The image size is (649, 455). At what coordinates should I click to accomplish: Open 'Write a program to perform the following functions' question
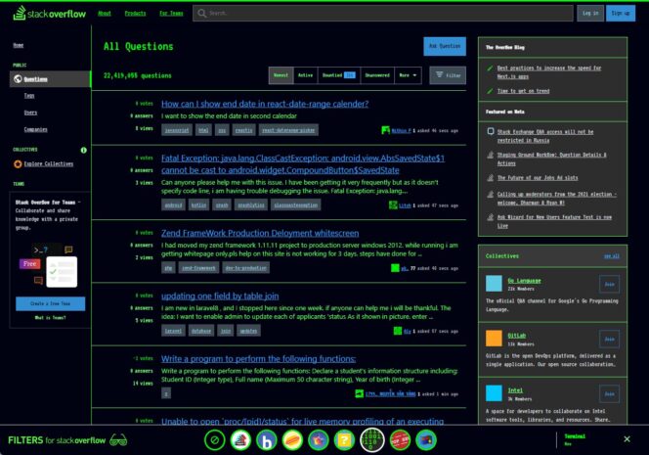point(258,359)
